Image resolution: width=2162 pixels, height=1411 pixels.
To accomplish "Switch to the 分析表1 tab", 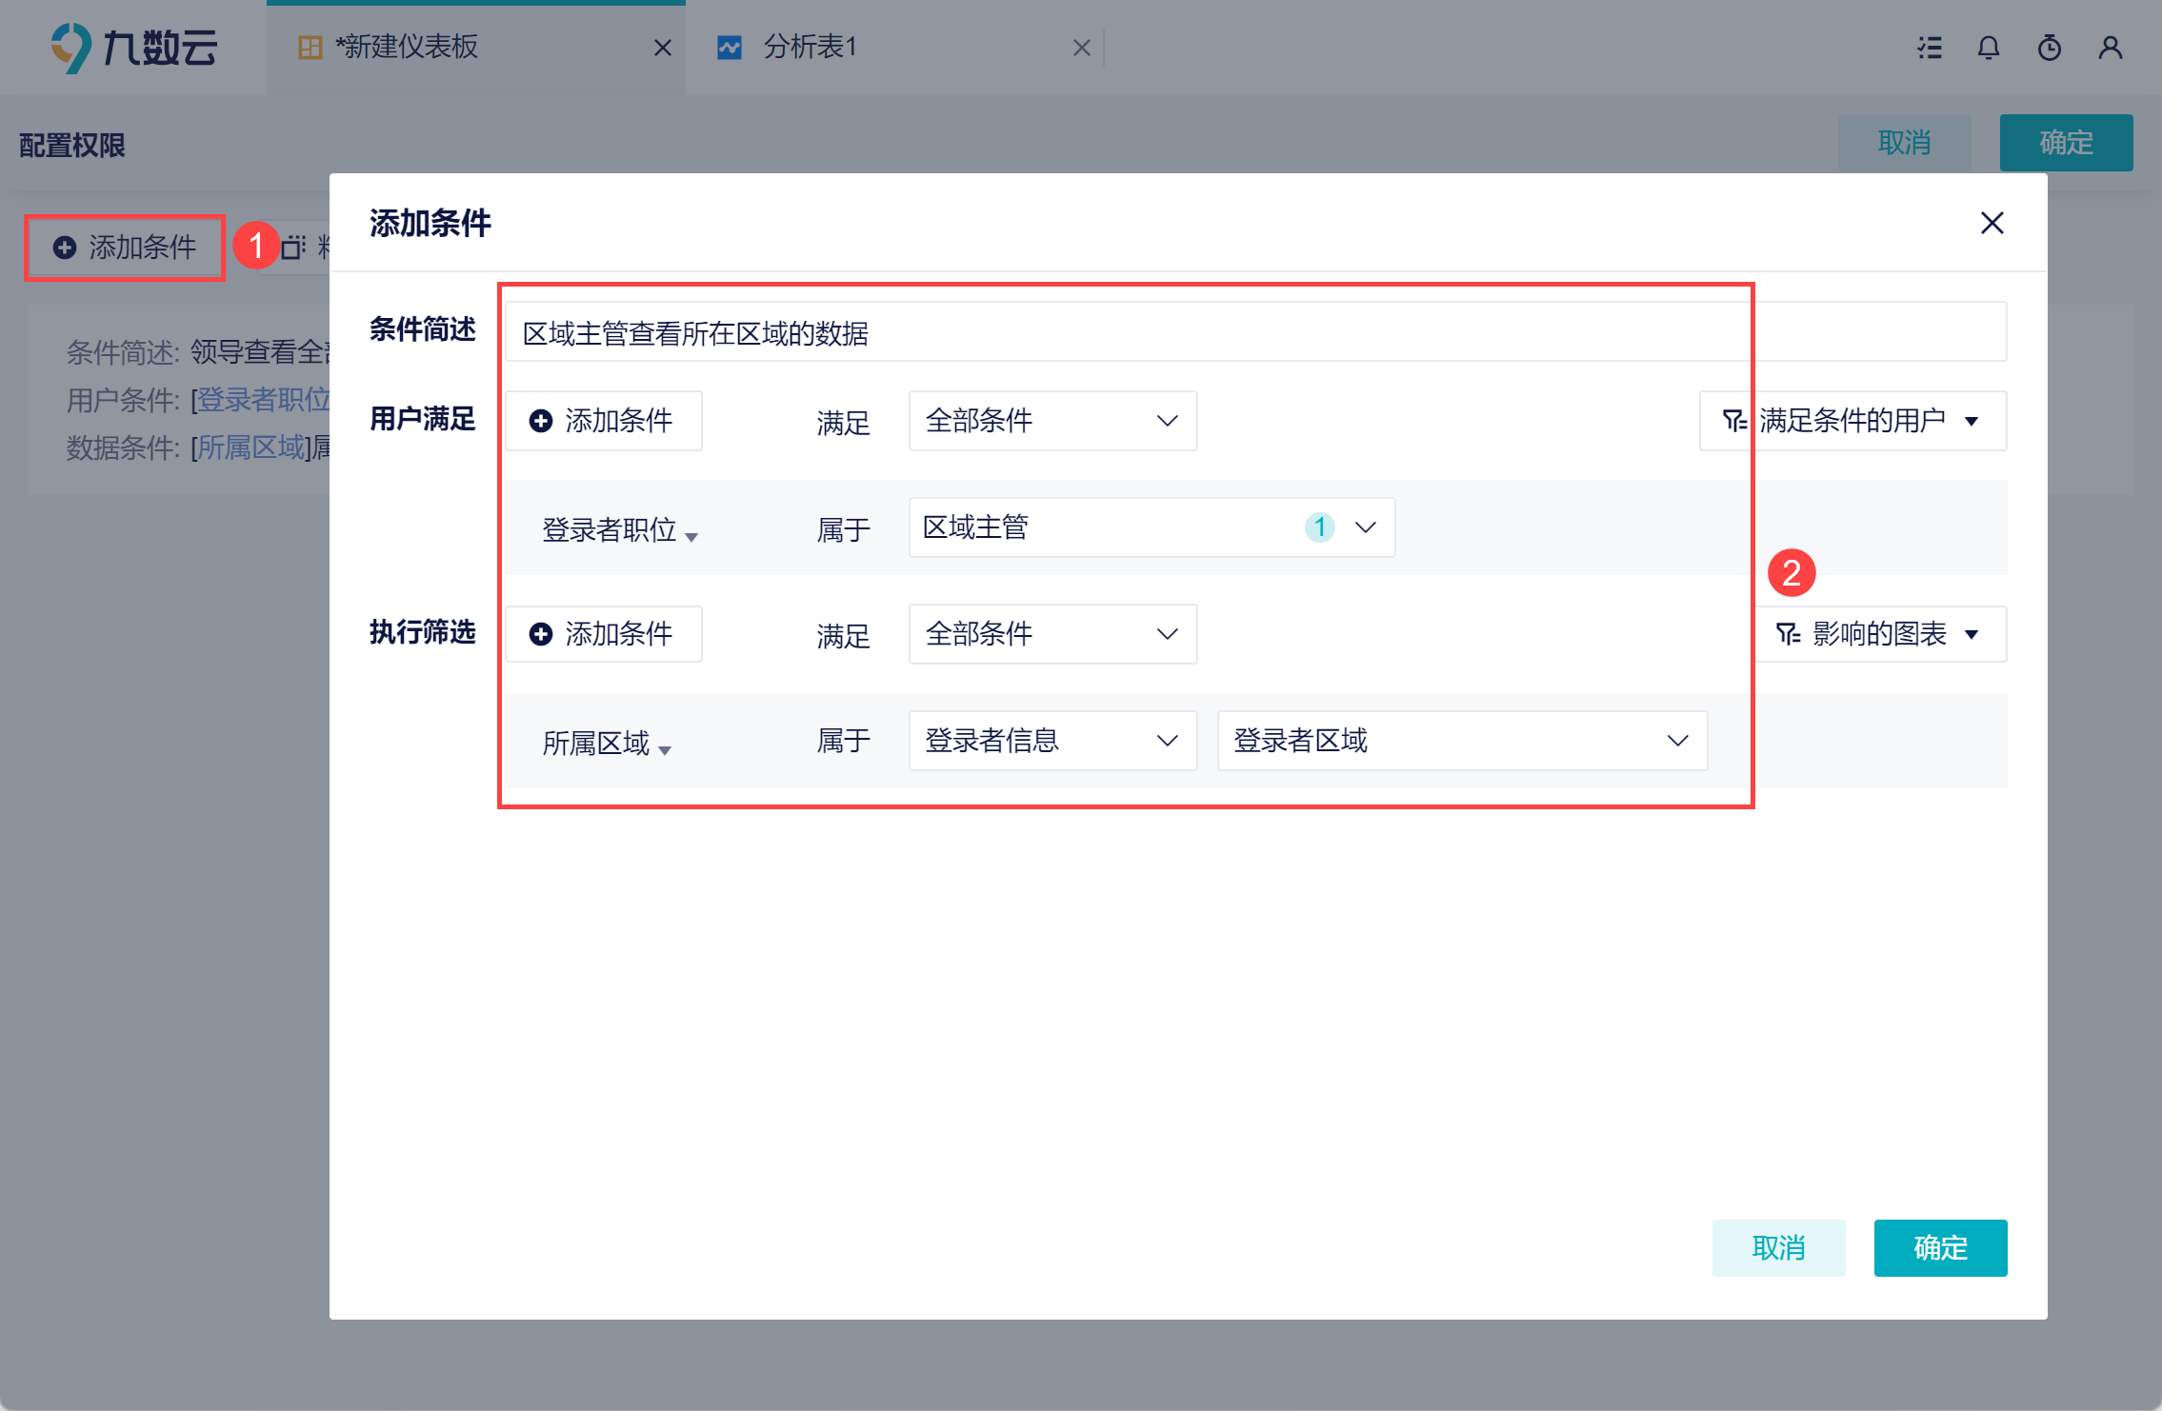I will pos(810,48).
